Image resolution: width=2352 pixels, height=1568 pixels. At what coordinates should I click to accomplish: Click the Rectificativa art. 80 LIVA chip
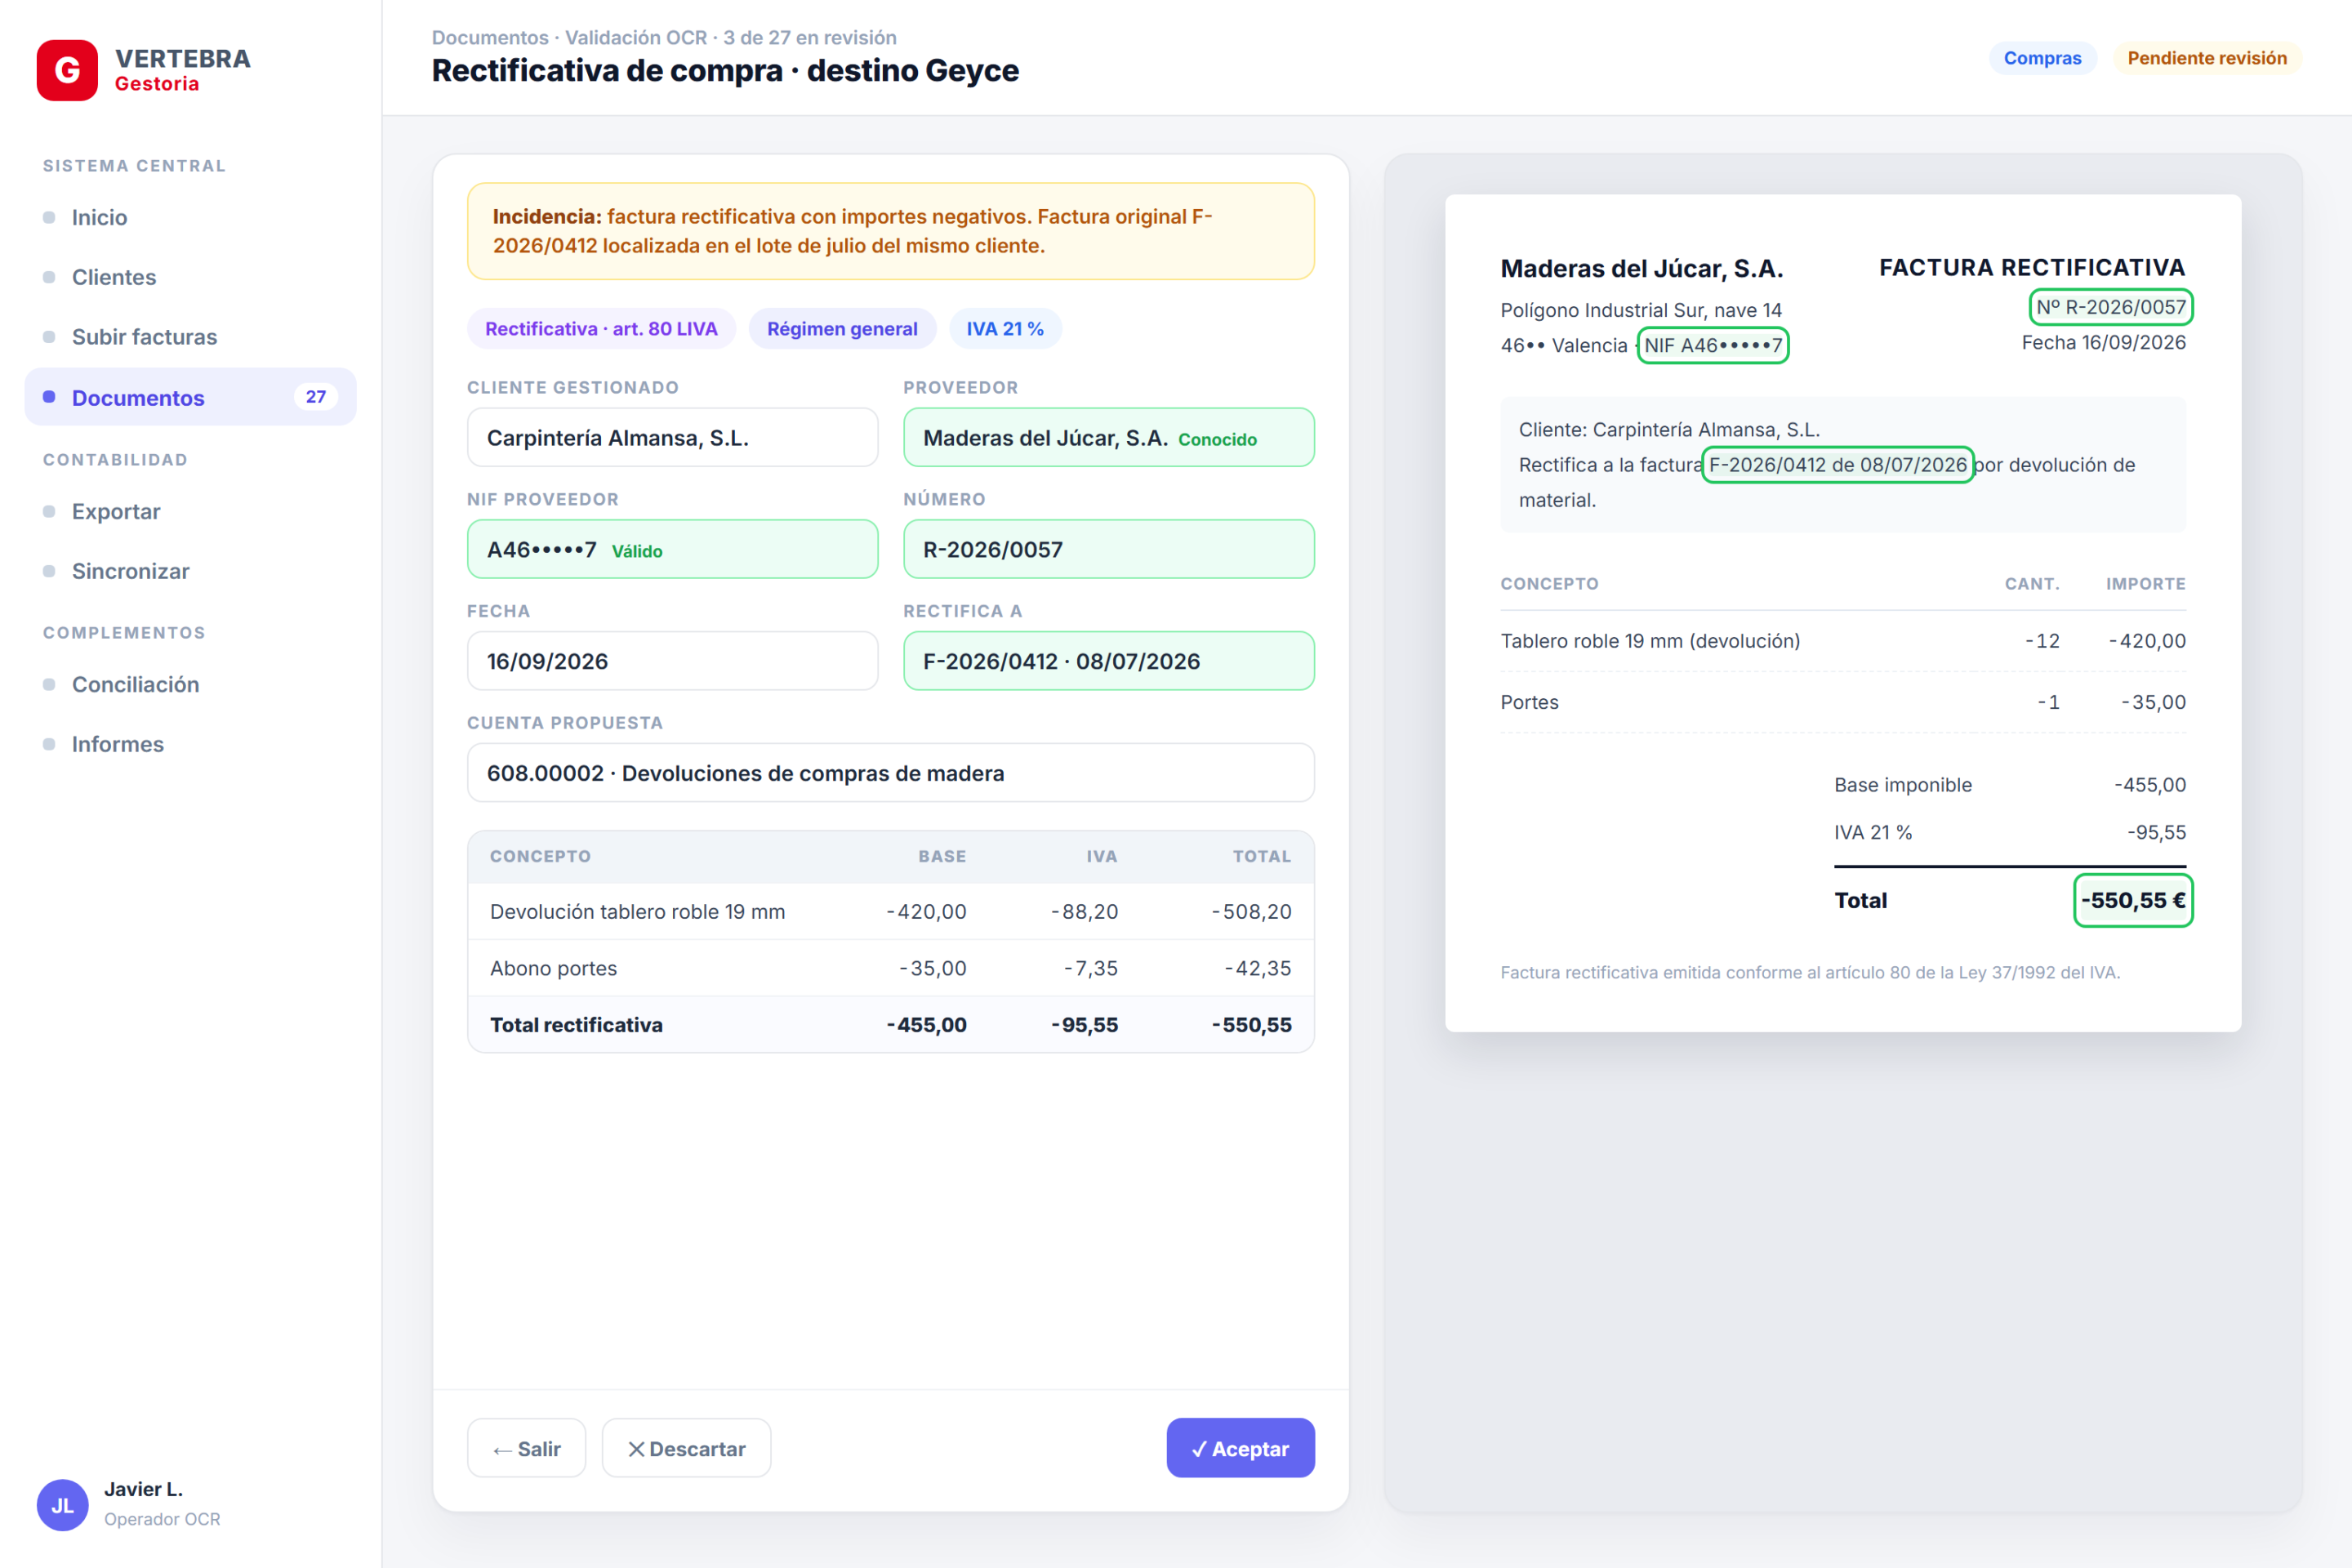601,329
